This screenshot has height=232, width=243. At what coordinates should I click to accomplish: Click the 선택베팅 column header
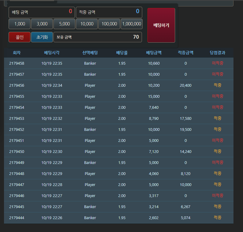pos(90,53)
